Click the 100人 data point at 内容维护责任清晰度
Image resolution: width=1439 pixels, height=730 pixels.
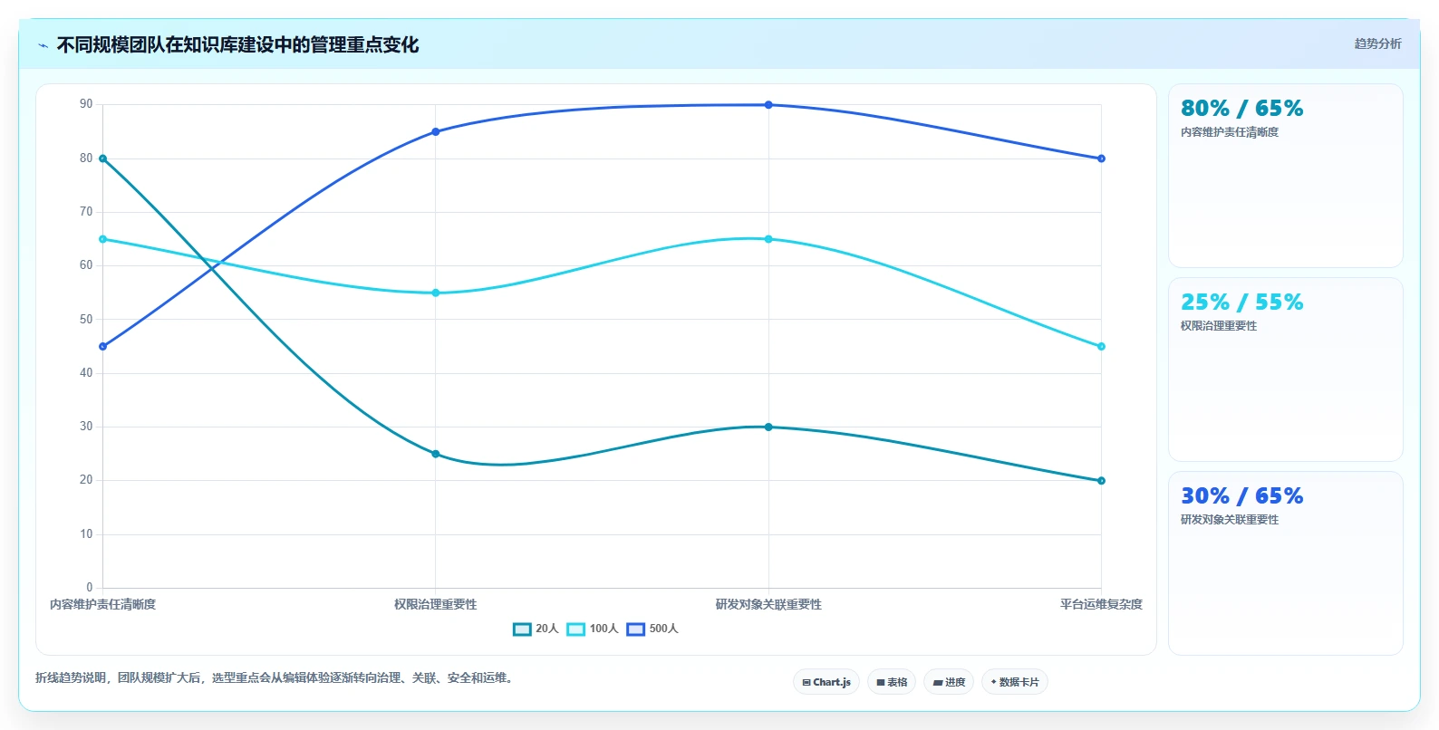click(102, 239)
